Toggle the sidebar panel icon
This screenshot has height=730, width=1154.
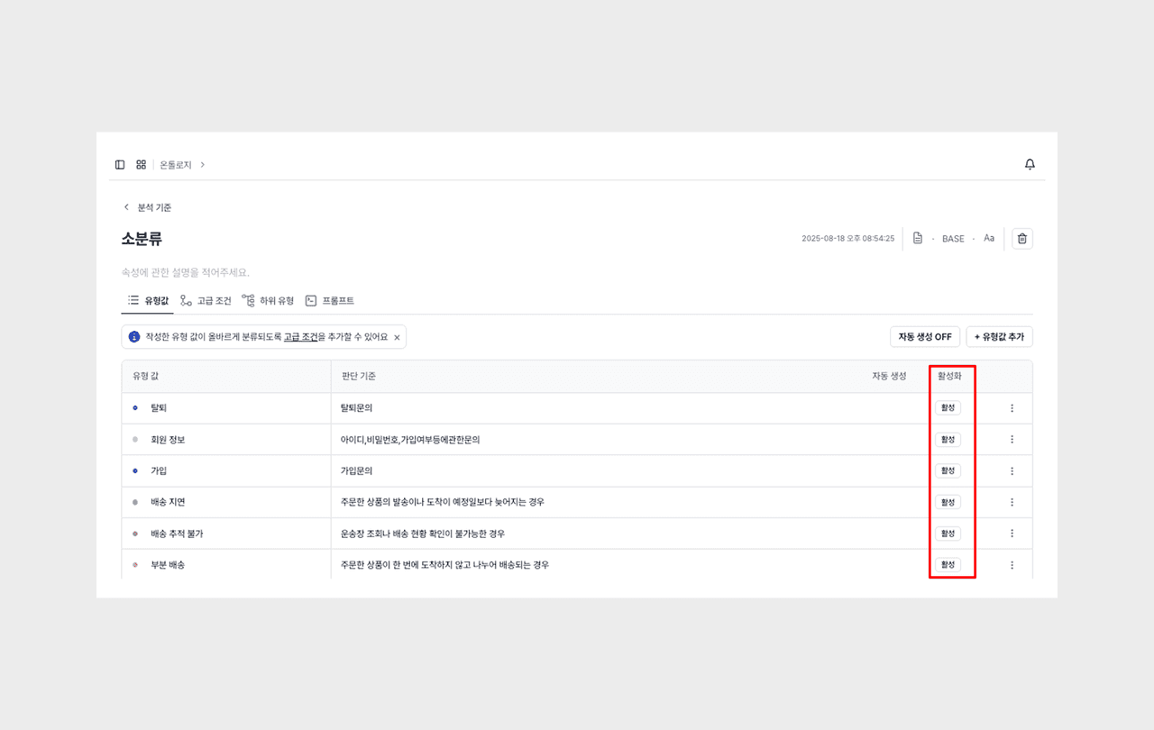pyautogui.click(x=120, y=165)
